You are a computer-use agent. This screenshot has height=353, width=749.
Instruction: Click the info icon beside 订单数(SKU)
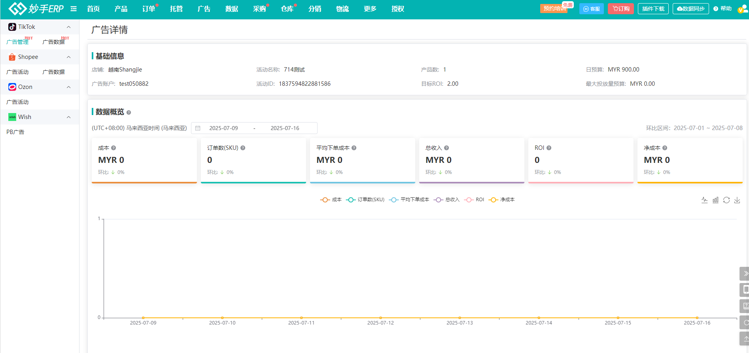click(x=243, y=148)
